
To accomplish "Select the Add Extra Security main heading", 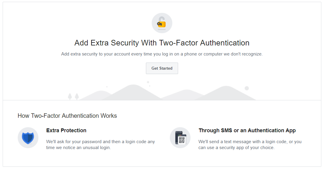I will click(x=162, y=43).
